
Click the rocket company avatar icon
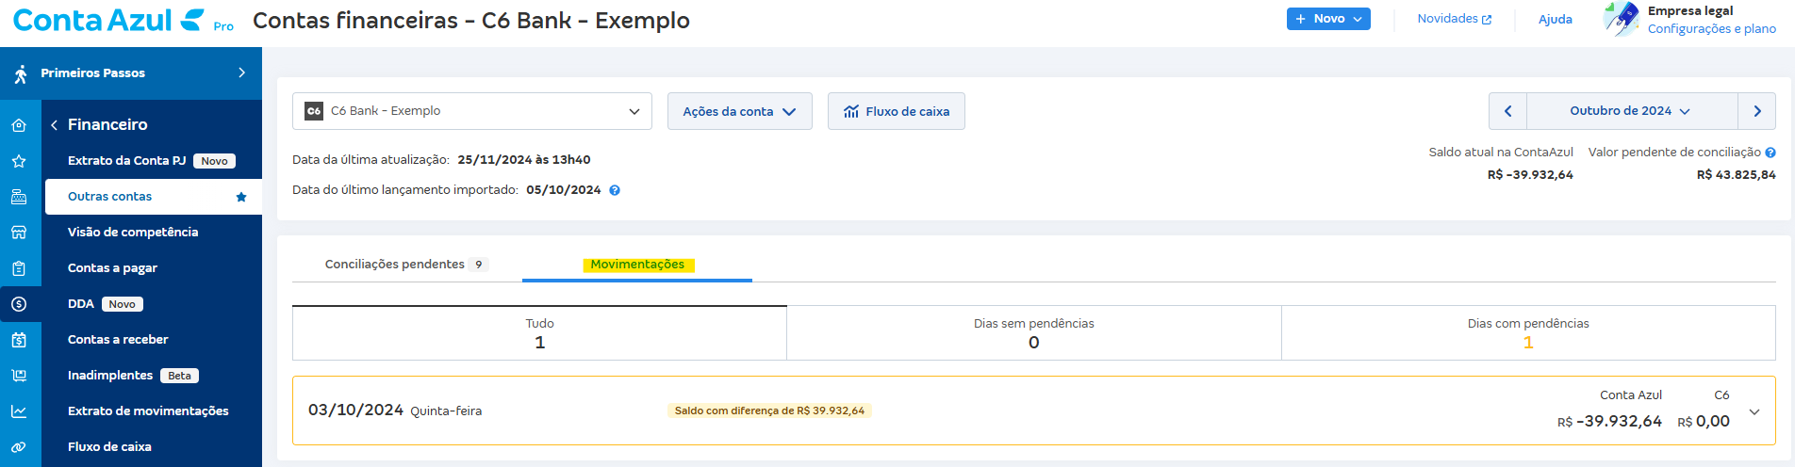pos(1621,19)
